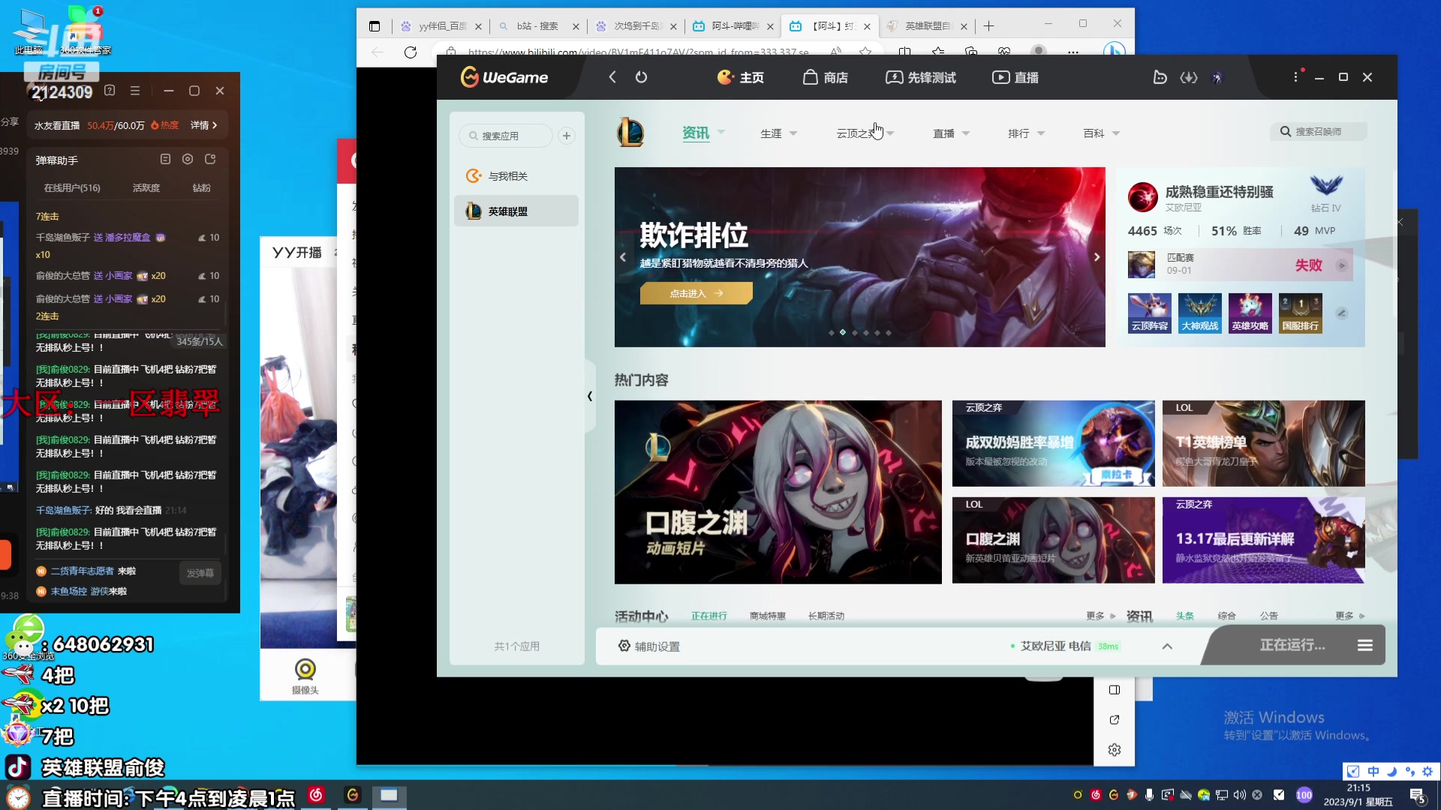The height and width of the screenshot is (810, 1441).
Task: Open the 英雄攻略 shortcut icon
Action: (1250, 313)
